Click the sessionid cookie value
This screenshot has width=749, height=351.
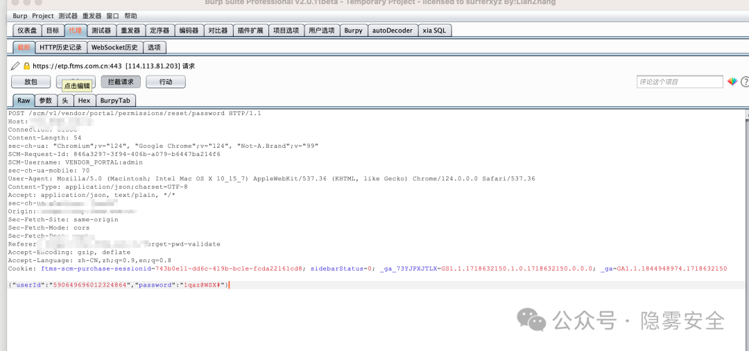[230, 268]
